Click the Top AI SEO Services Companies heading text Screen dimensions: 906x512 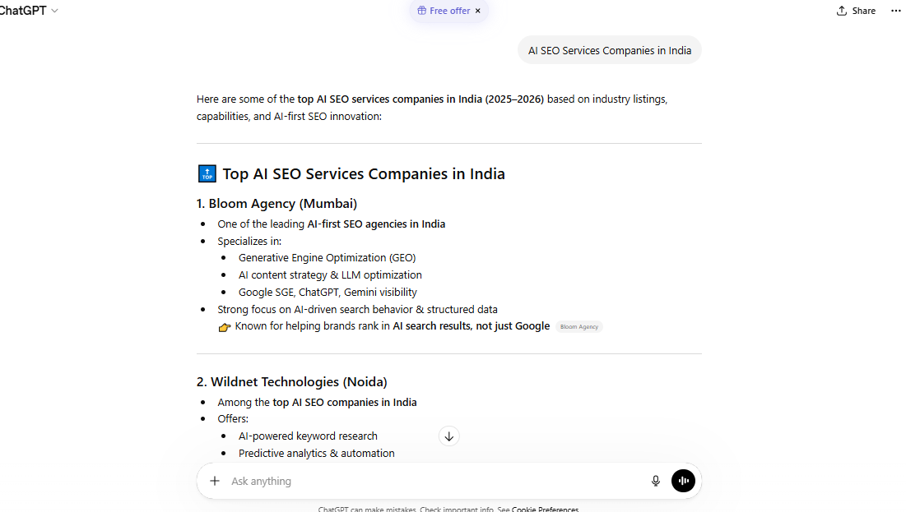coord(364,173)
